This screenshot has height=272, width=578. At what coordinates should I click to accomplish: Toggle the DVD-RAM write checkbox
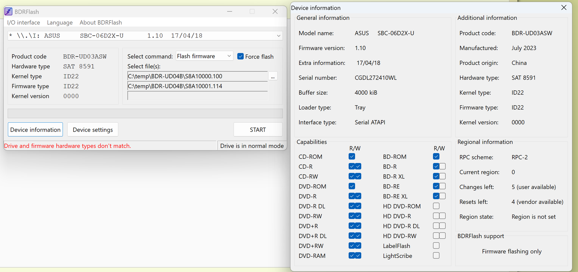[358, 256]
